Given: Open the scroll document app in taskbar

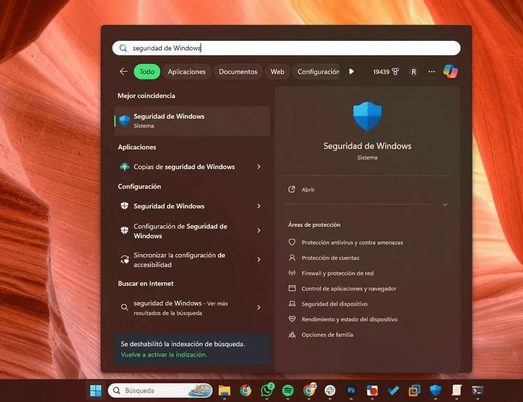Looking at the screenshot, I should pos(457,390).
